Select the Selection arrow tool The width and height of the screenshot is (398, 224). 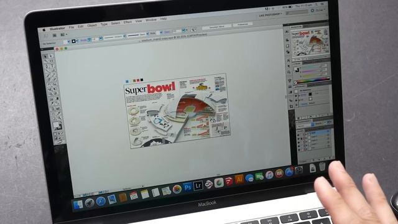45,57
